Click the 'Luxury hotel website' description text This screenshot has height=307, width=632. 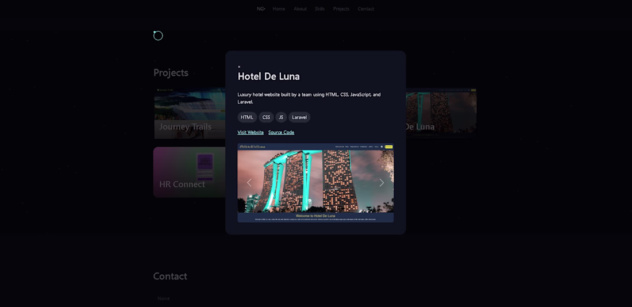309,98
